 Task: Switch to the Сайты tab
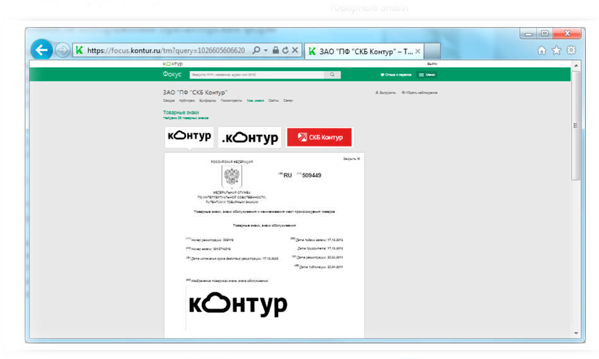tap(274, 101)
